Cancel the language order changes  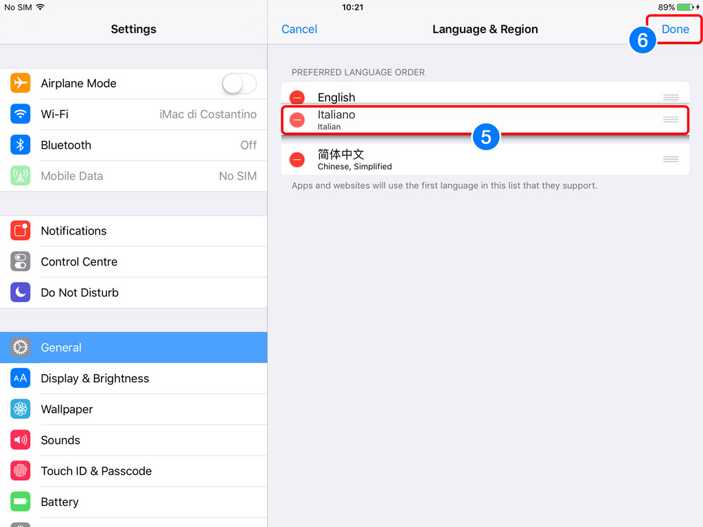pos(299,29)
